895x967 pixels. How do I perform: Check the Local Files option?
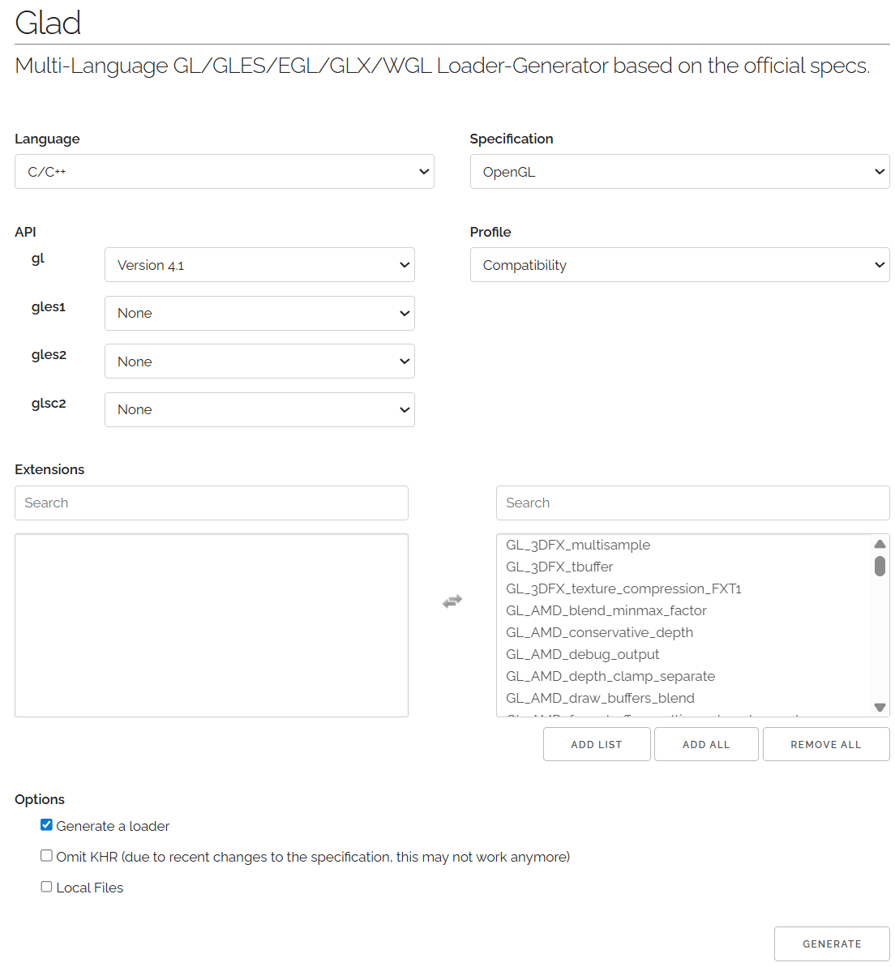[47, 887]
